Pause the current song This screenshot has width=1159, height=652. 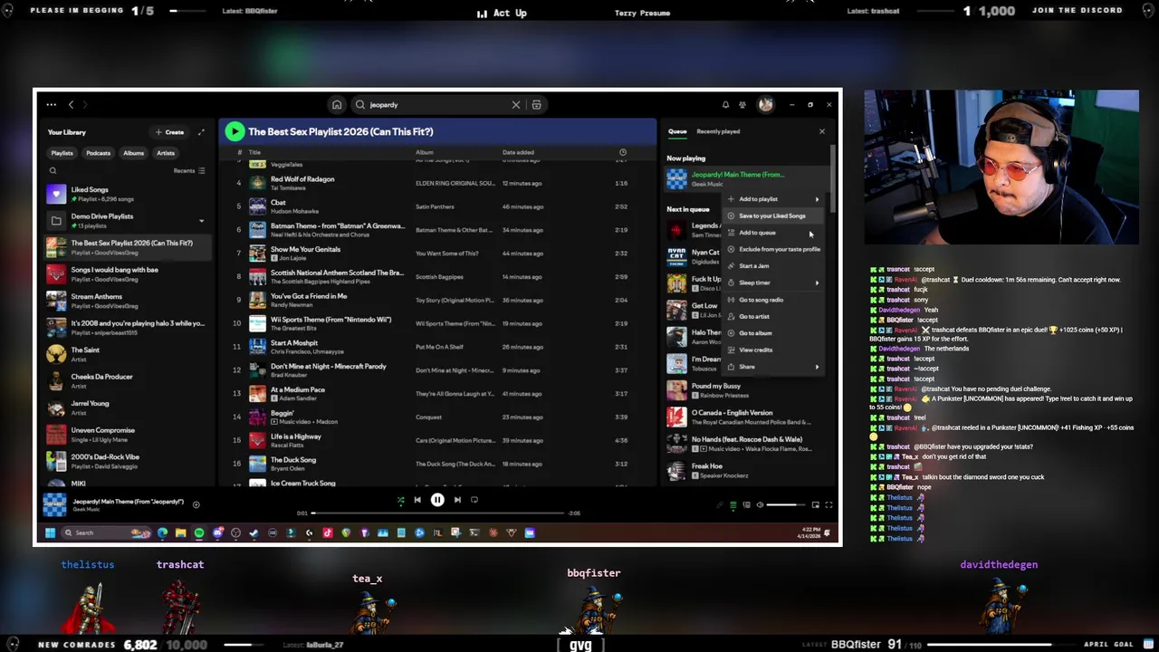click(x=437, y=500)
